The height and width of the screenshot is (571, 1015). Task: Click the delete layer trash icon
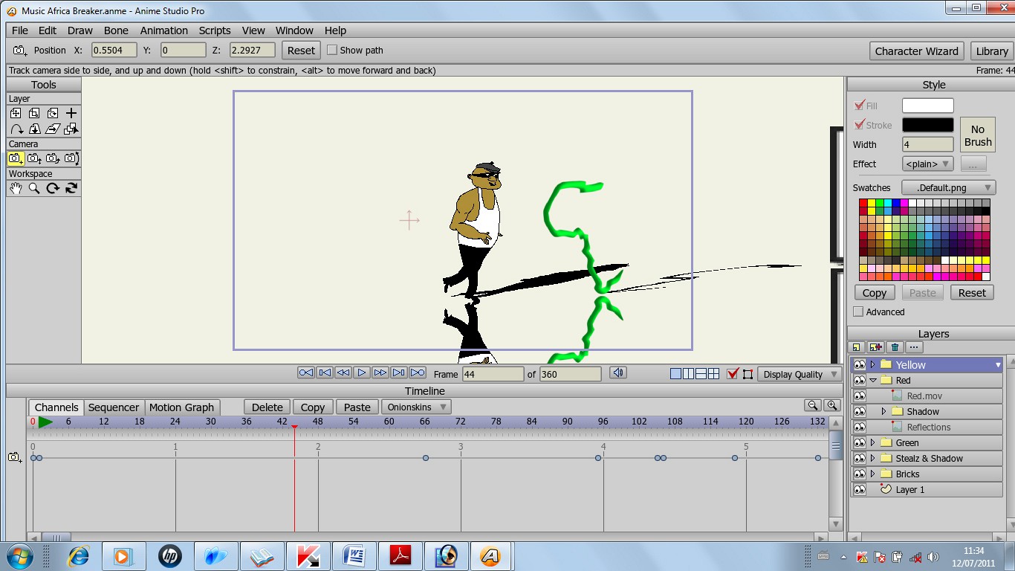pos(895,347)
